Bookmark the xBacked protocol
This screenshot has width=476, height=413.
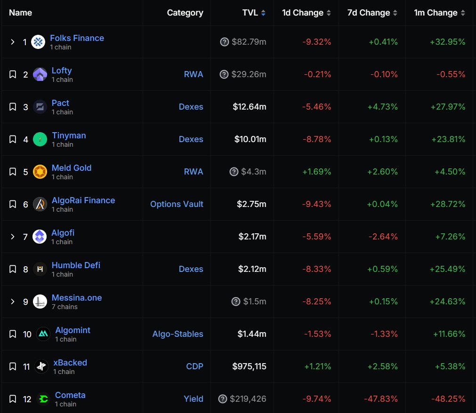[x=12, y=366]
